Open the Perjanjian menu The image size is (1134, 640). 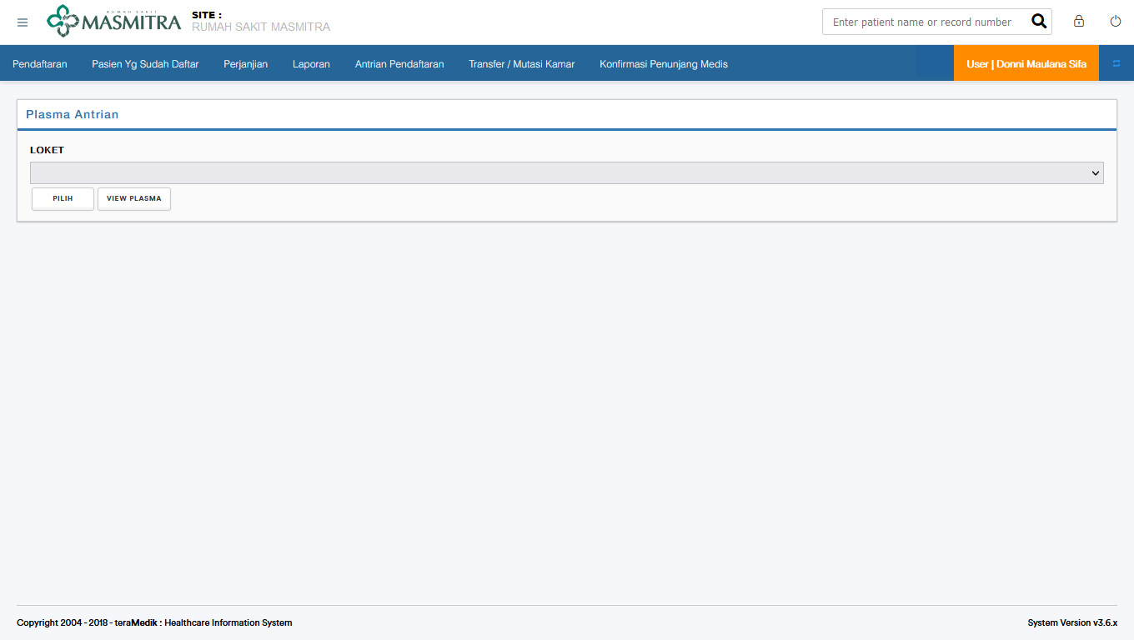point(246,63)
